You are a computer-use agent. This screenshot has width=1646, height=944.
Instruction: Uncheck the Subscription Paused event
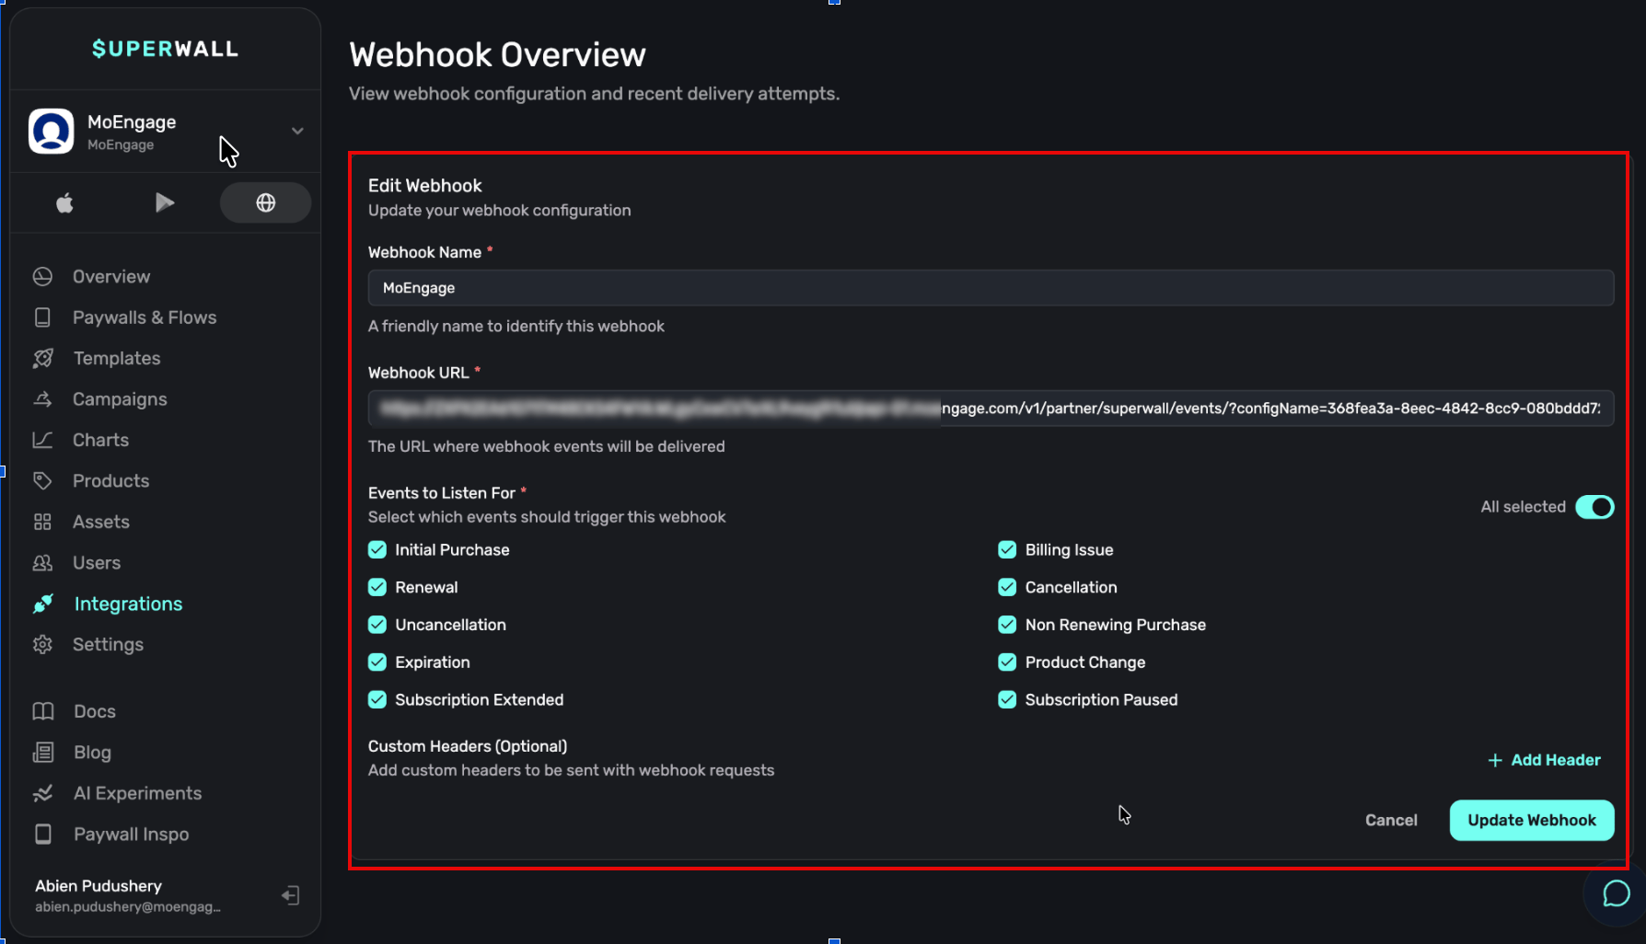coord(1007,699)
